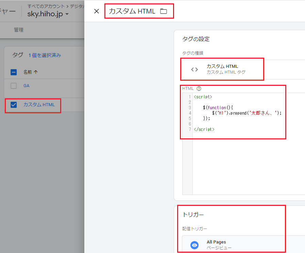The image size is (305, 253).
Task: Click inside the HTML code editor
Action: point(245,163)
